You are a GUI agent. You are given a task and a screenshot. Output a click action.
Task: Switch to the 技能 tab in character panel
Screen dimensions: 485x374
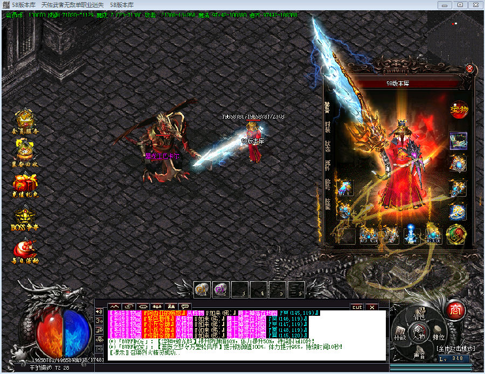327,204
